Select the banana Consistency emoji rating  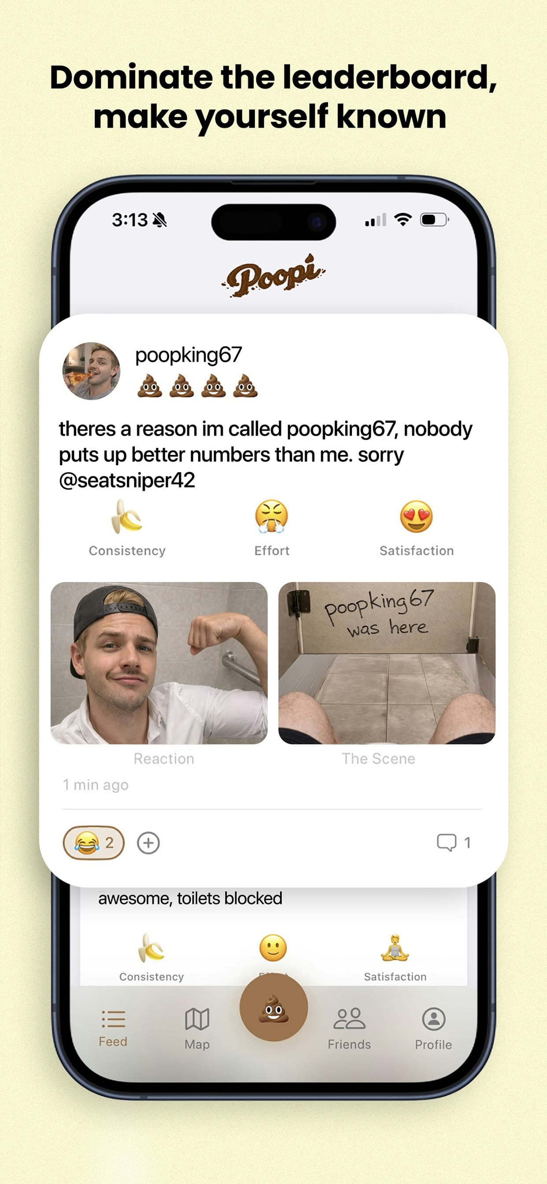click(127, 518)
